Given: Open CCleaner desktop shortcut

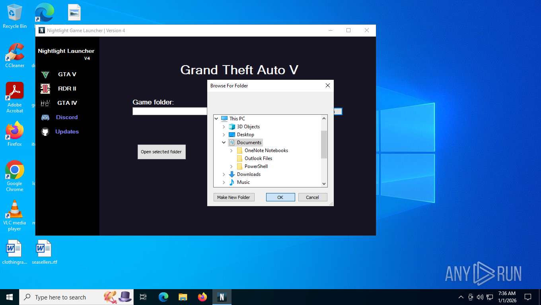Looking at the screenshot, I should [x=15, y=56].
